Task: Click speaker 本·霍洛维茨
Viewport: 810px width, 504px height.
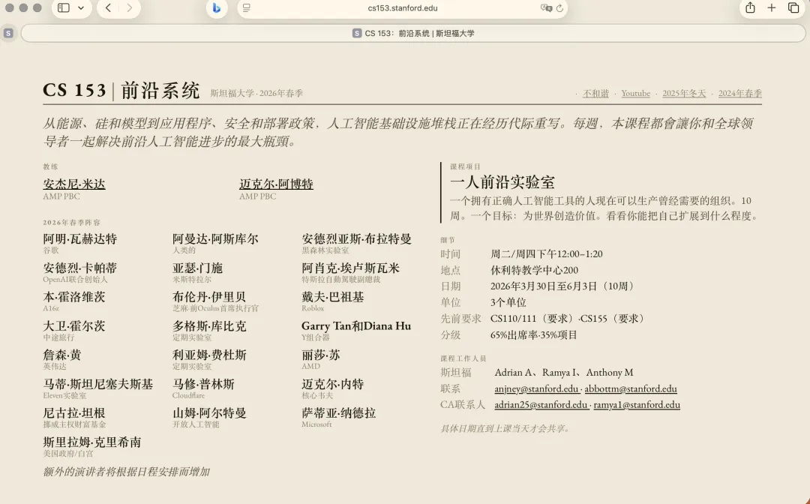Action: point(73,297)
